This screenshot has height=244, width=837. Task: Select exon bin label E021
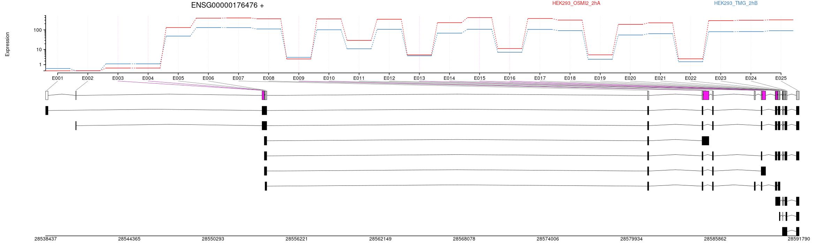660,78
